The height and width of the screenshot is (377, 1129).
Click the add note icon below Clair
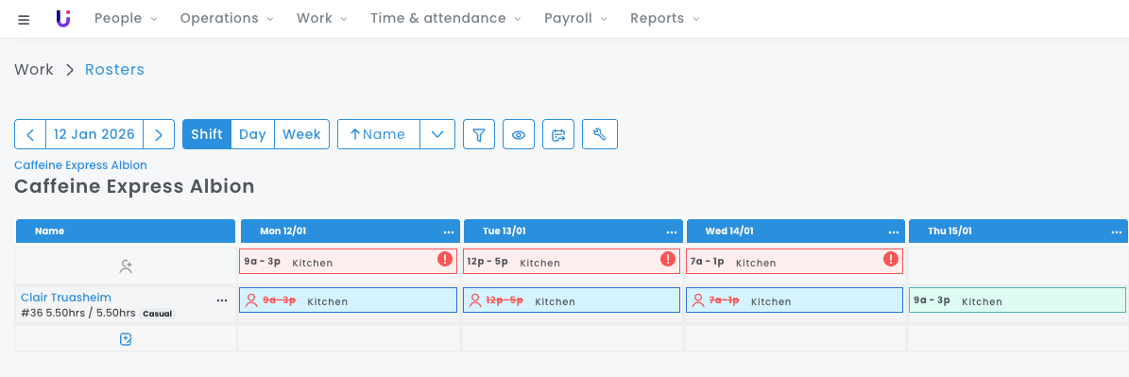pyautogui.click(x=126, y=339)
